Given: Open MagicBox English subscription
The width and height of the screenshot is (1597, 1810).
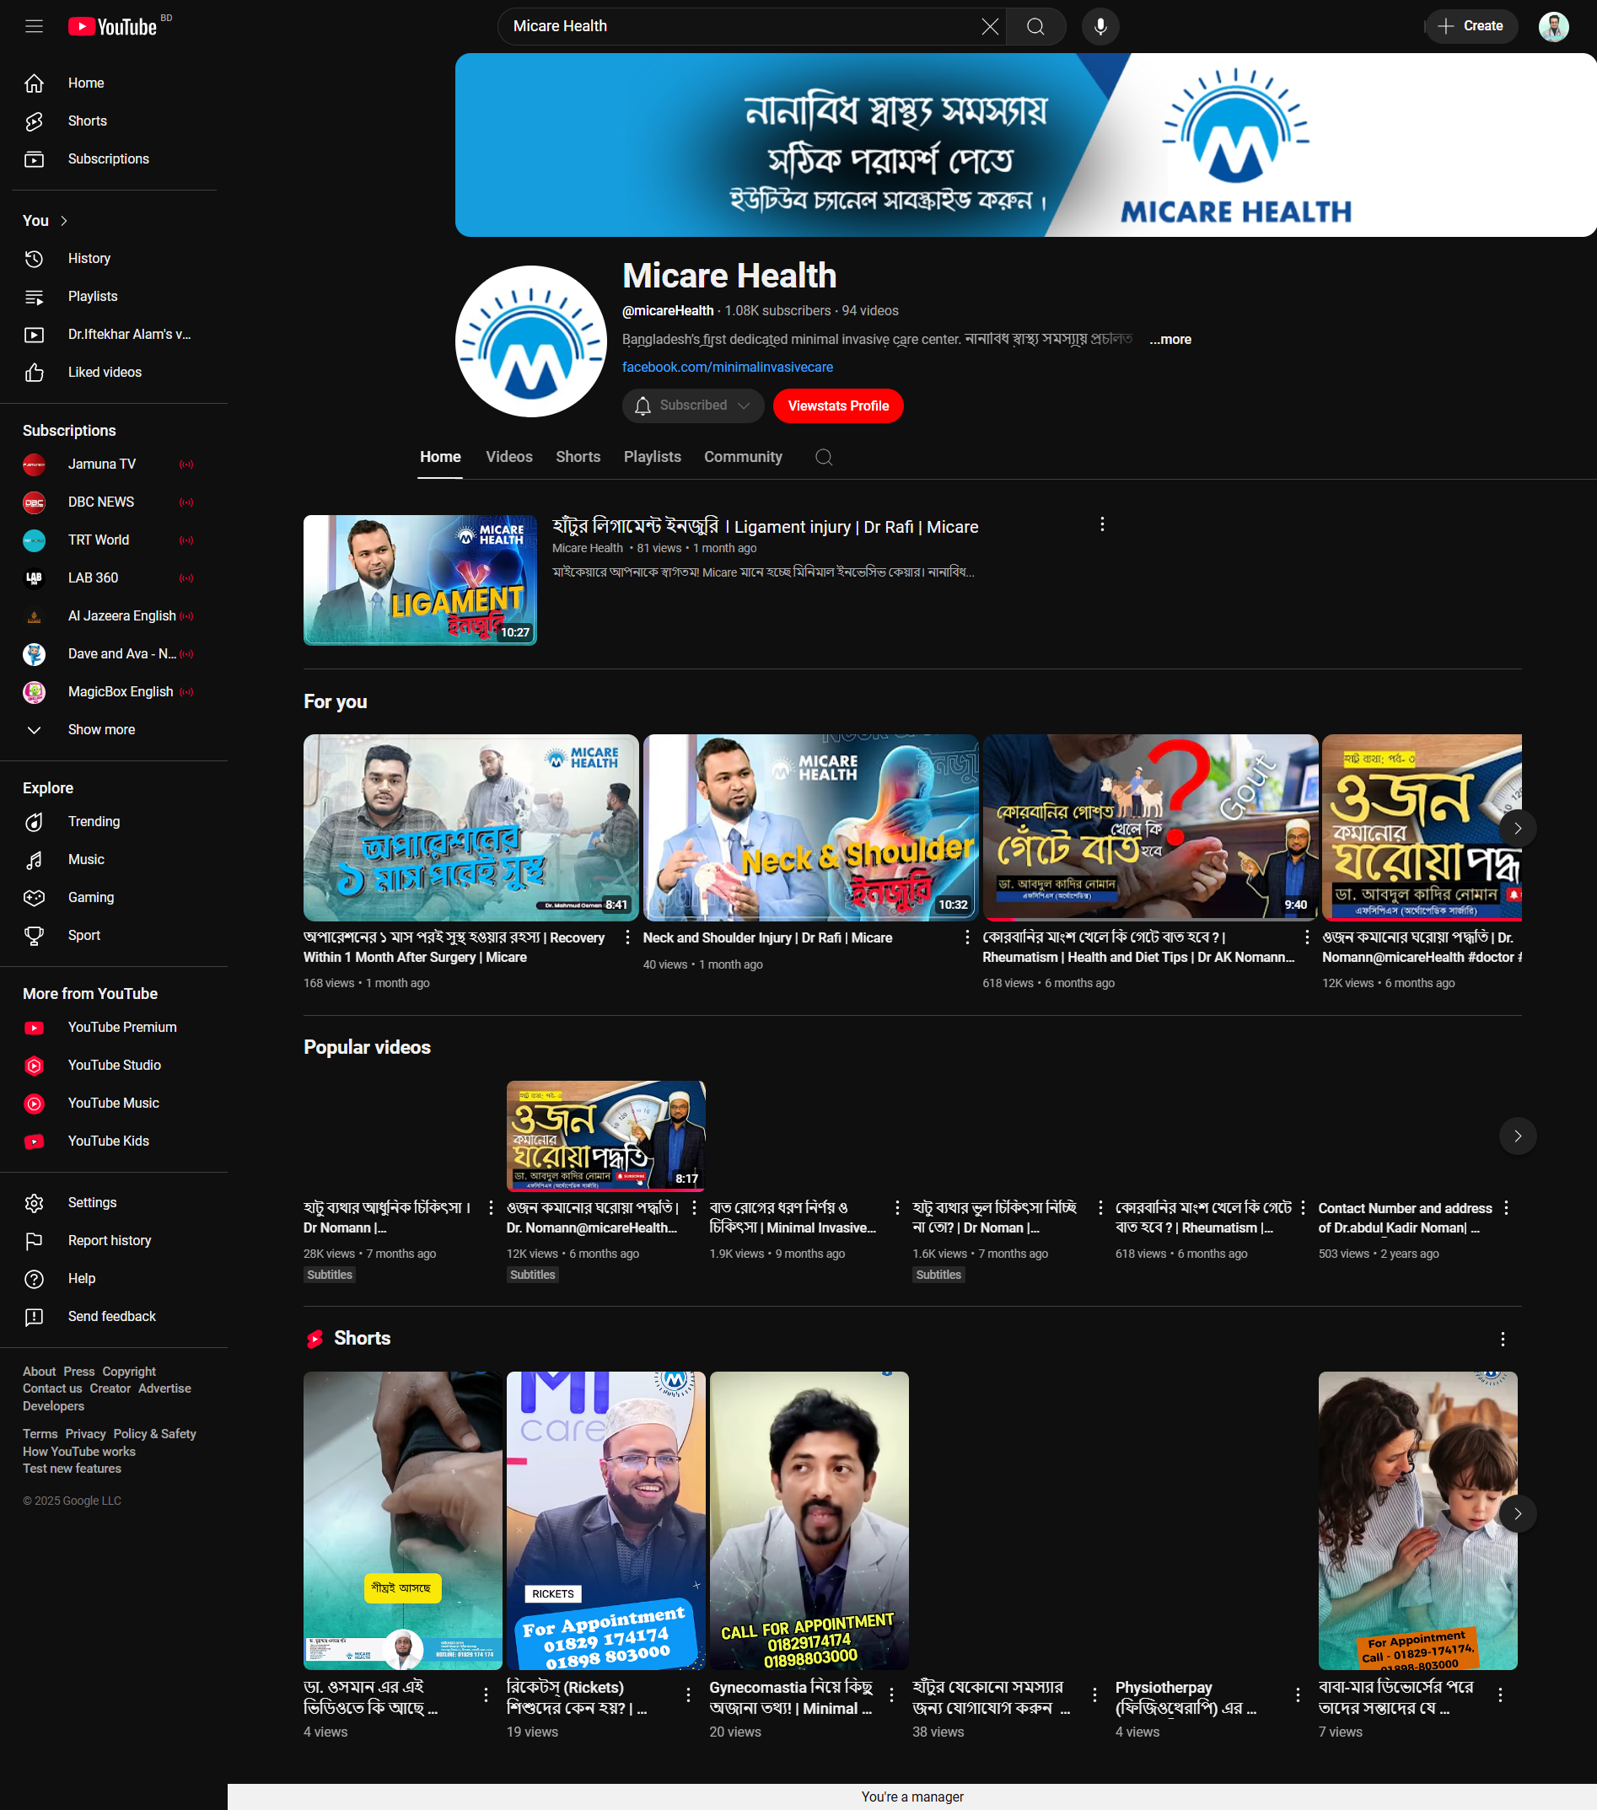Looking at the screenshot, I should 113,692.
